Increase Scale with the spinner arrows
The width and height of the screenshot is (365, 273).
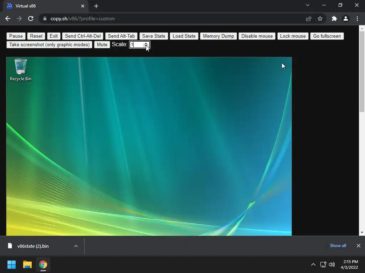point(146,43)
